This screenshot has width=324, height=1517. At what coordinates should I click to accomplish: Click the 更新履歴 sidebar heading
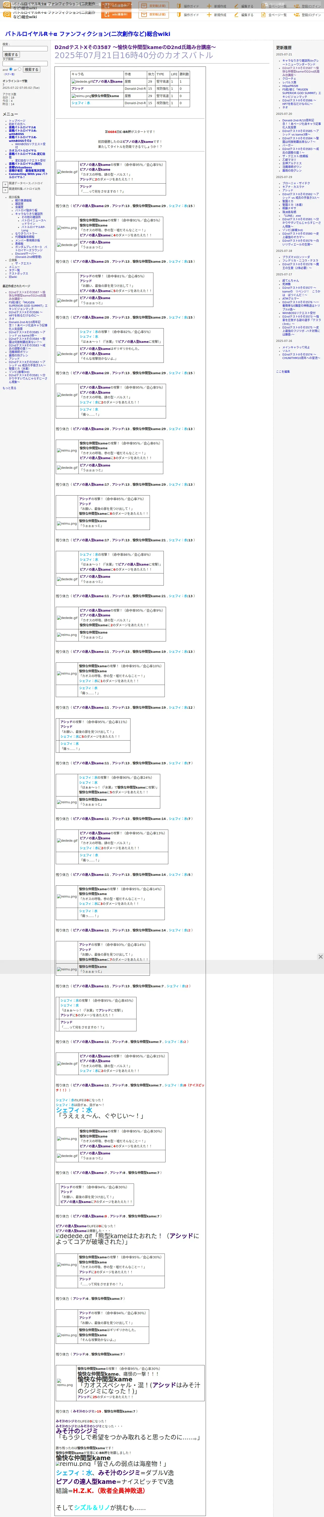(284, 48)
